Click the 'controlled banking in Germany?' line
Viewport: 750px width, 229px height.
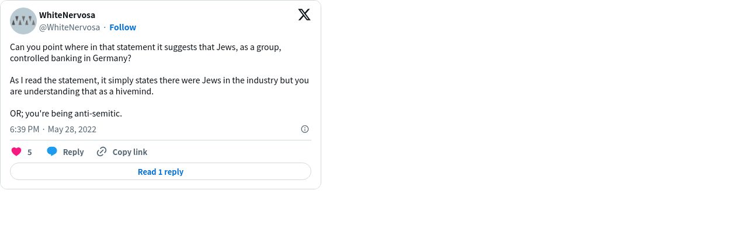[x=71, y=58]
